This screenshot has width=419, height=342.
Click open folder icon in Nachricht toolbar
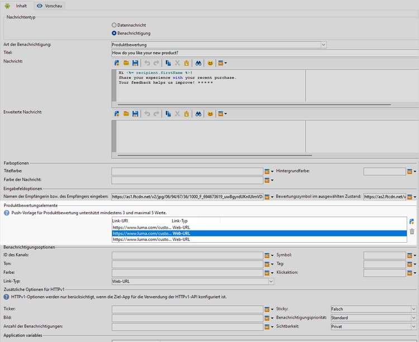pyautogui.click(x=126, y=63)
